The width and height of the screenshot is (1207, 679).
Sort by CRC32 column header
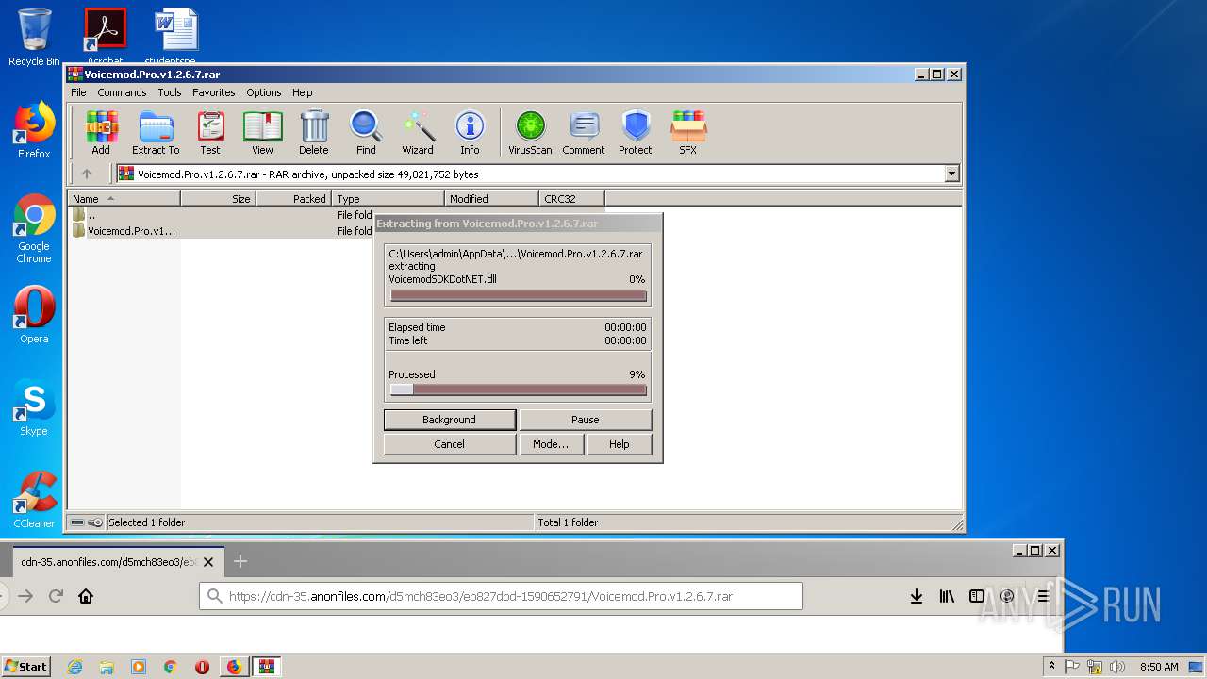[x=571, y=198]
